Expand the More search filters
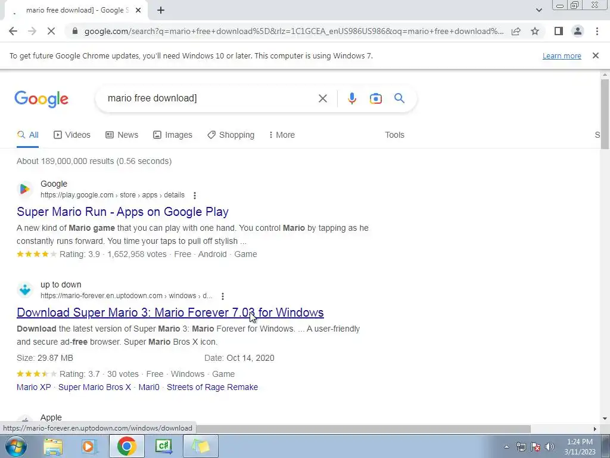 pos(282,135)
